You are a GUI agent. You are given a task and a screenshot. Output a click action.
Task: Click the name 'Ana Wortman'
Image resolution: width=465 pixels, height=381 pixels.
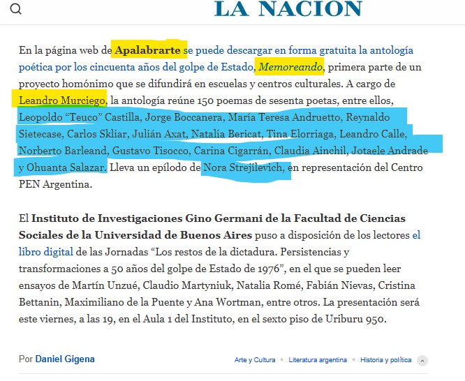point(228,302)
